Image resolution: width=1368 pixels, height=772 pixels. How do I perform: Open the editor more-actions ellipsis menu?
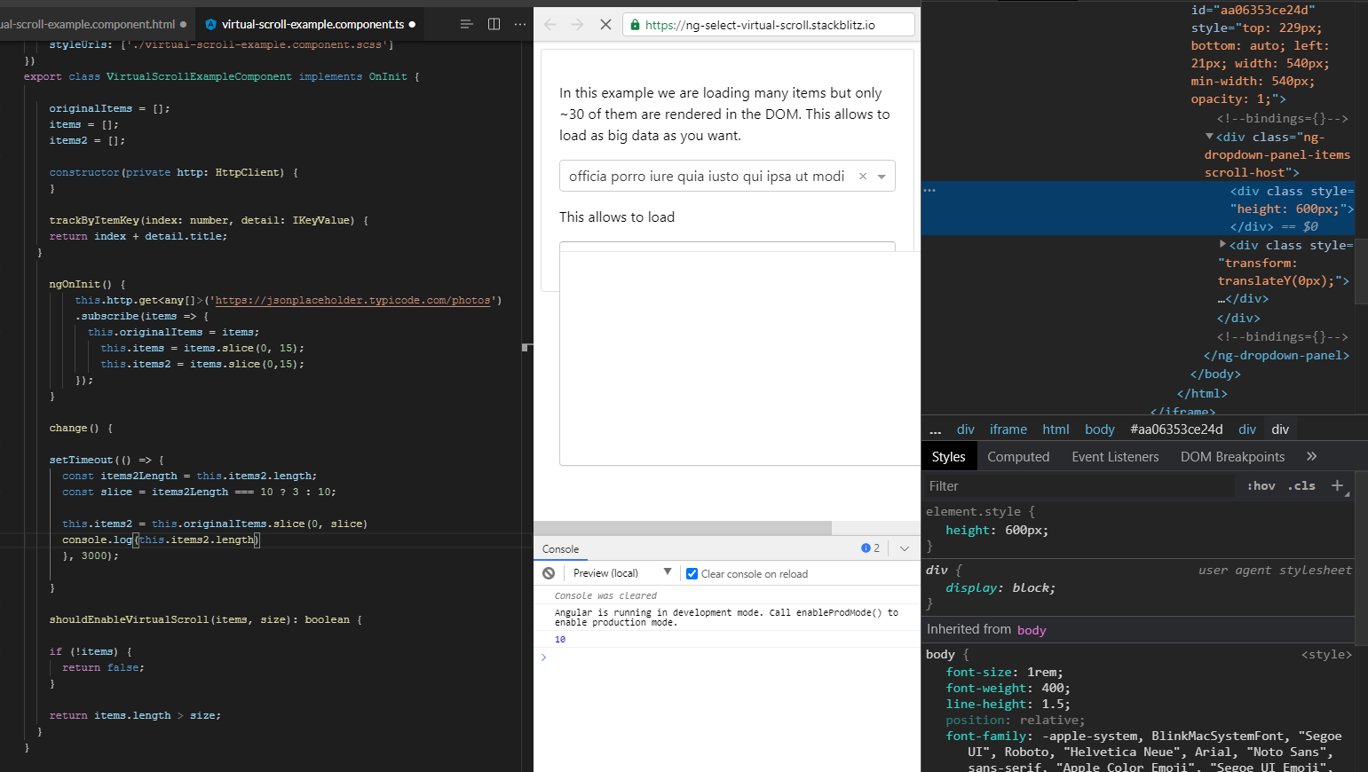tap(520, 24)
